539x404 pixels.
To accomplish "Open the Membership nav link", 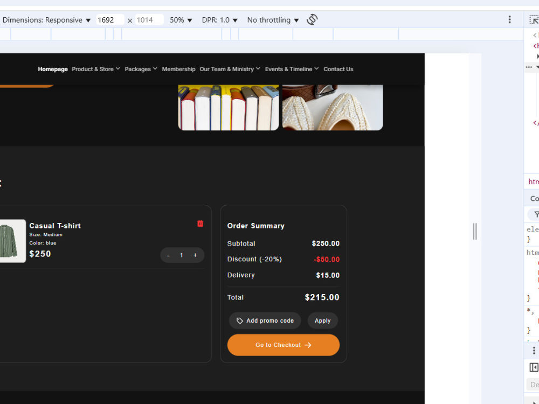I will (x=178, y=69).
